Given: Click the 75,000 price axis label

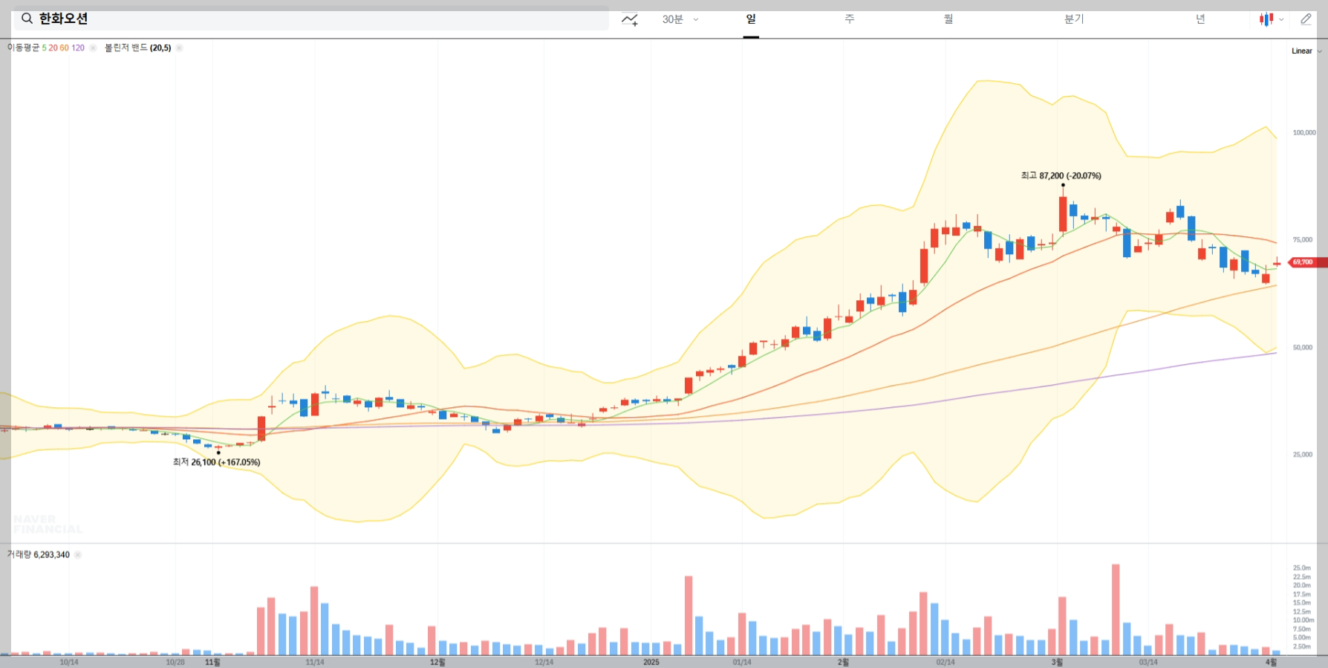Looking at the screenshot, I should coord(1303,240).
